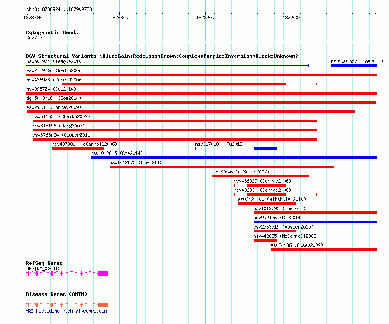This screenshot has height=324, width=389.
Task: Click nsv999136 (Coe2014) variant label
Action: 278,218
